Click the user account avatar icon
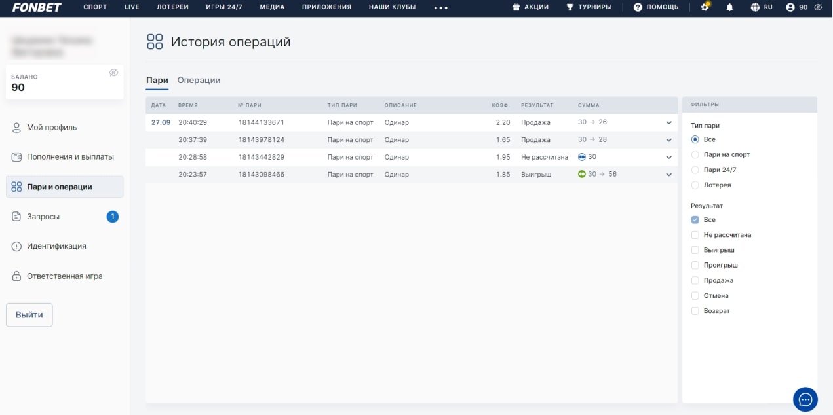833x415 pixels. (x=790, y=7)
